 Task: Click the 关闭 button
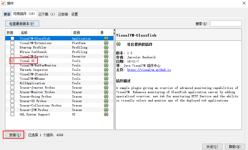pyautogui.click(x=212, y=147)
